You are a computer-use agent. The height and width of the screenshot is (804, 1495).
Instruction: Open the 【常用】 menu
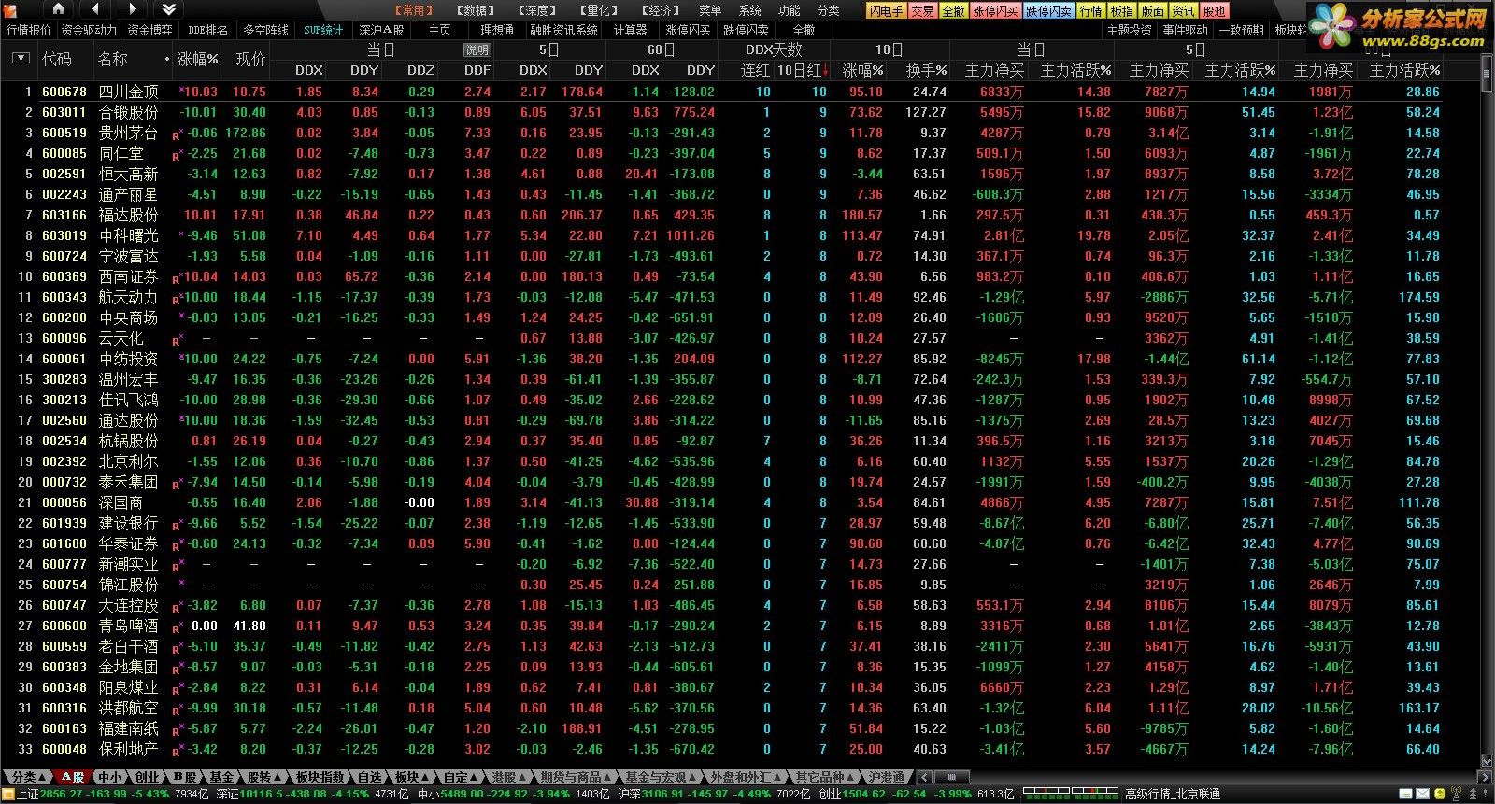point(412,10)
